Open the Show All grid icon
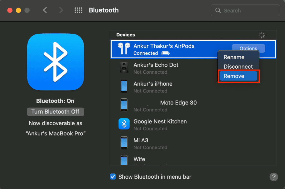The width and height of the screenshot is (285, 189). pos(78,11)
